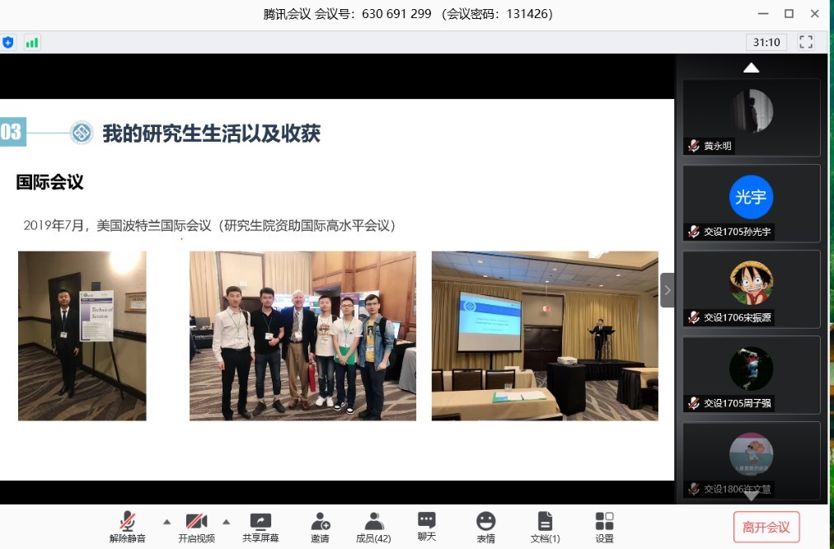Open the 文档(1) documents panel
This screenshot has height=549, width=834.
point(545,528)
